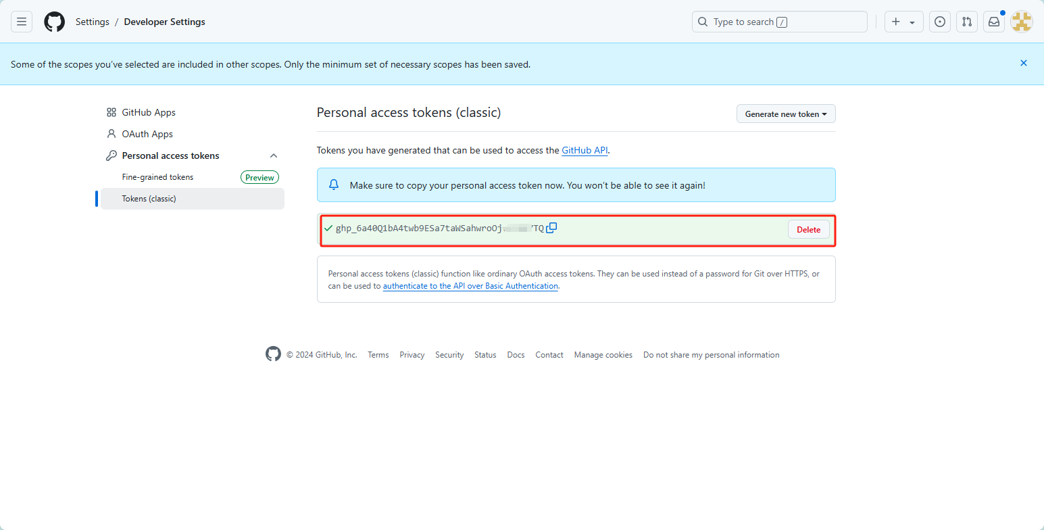This screenshot has width=1044, height=530.
Task: Click the Developer Settings breadcrumb
Action: pyautogui.click(x=165, y=22)
